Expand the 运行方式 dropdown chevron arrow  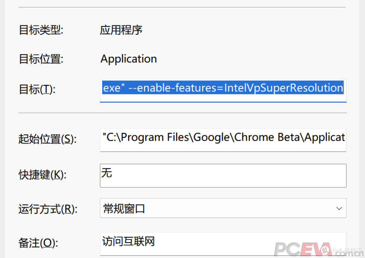point(339,208)
